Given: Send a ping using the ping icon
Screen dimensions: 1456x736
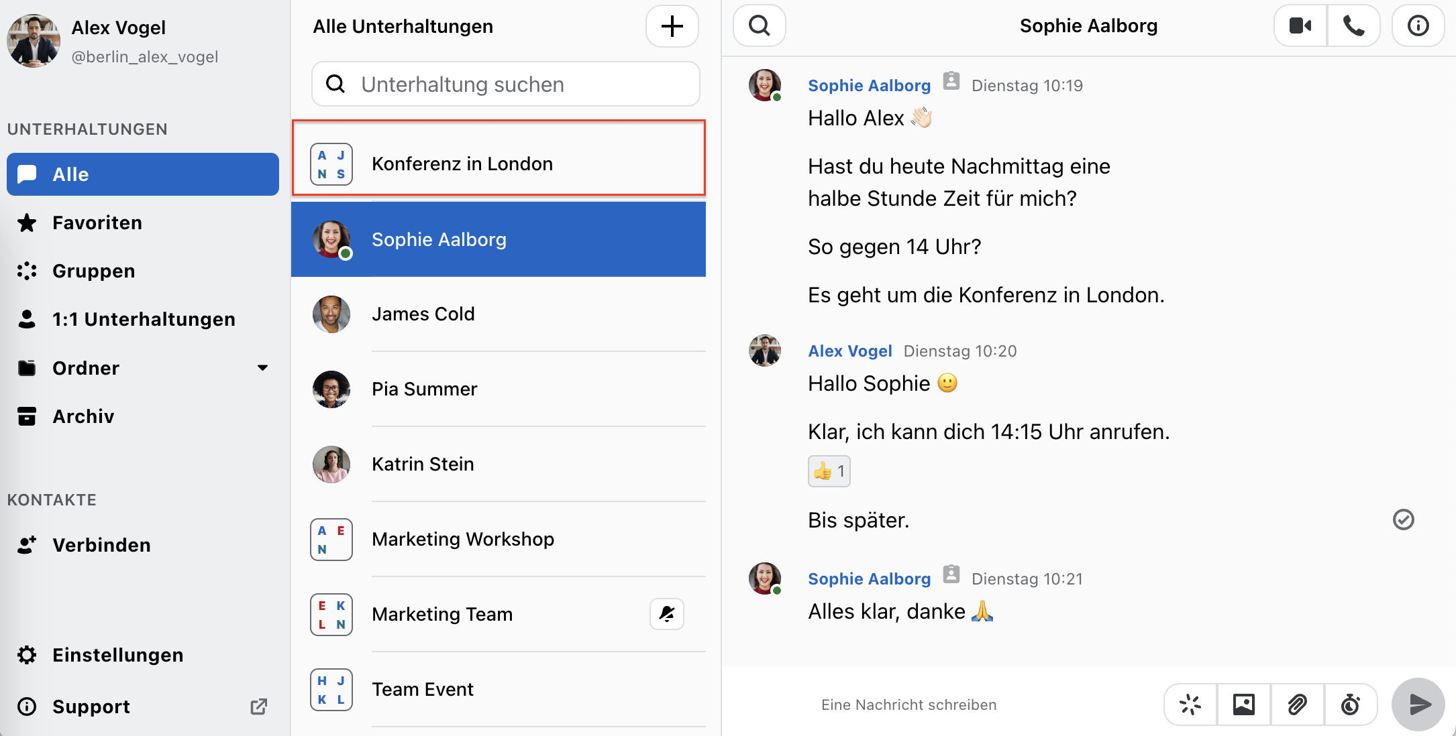Looking at the screenshot, I should click(1190, 704).
